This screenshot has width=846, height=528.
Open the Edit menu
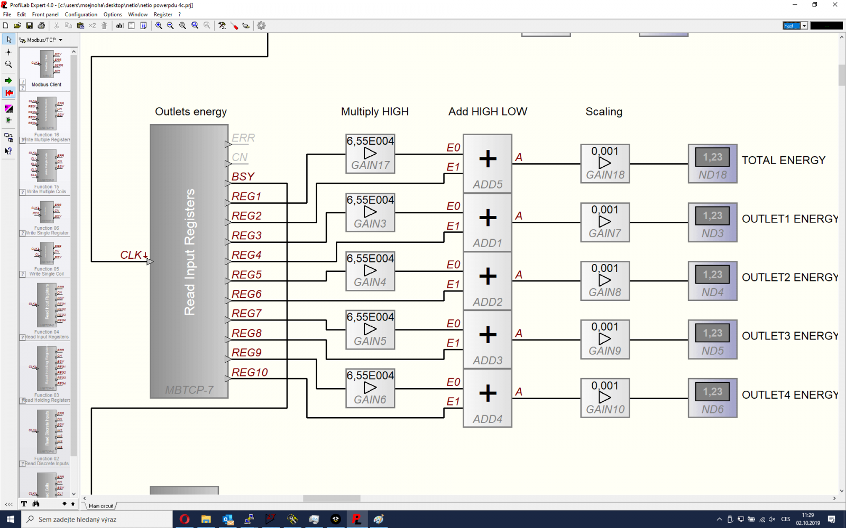(x=22, y=15)
